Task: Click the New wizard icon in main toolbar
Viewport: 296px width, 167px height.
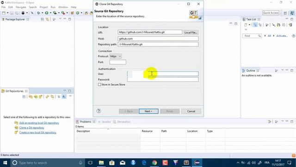Action: click(x=4, y=13)
